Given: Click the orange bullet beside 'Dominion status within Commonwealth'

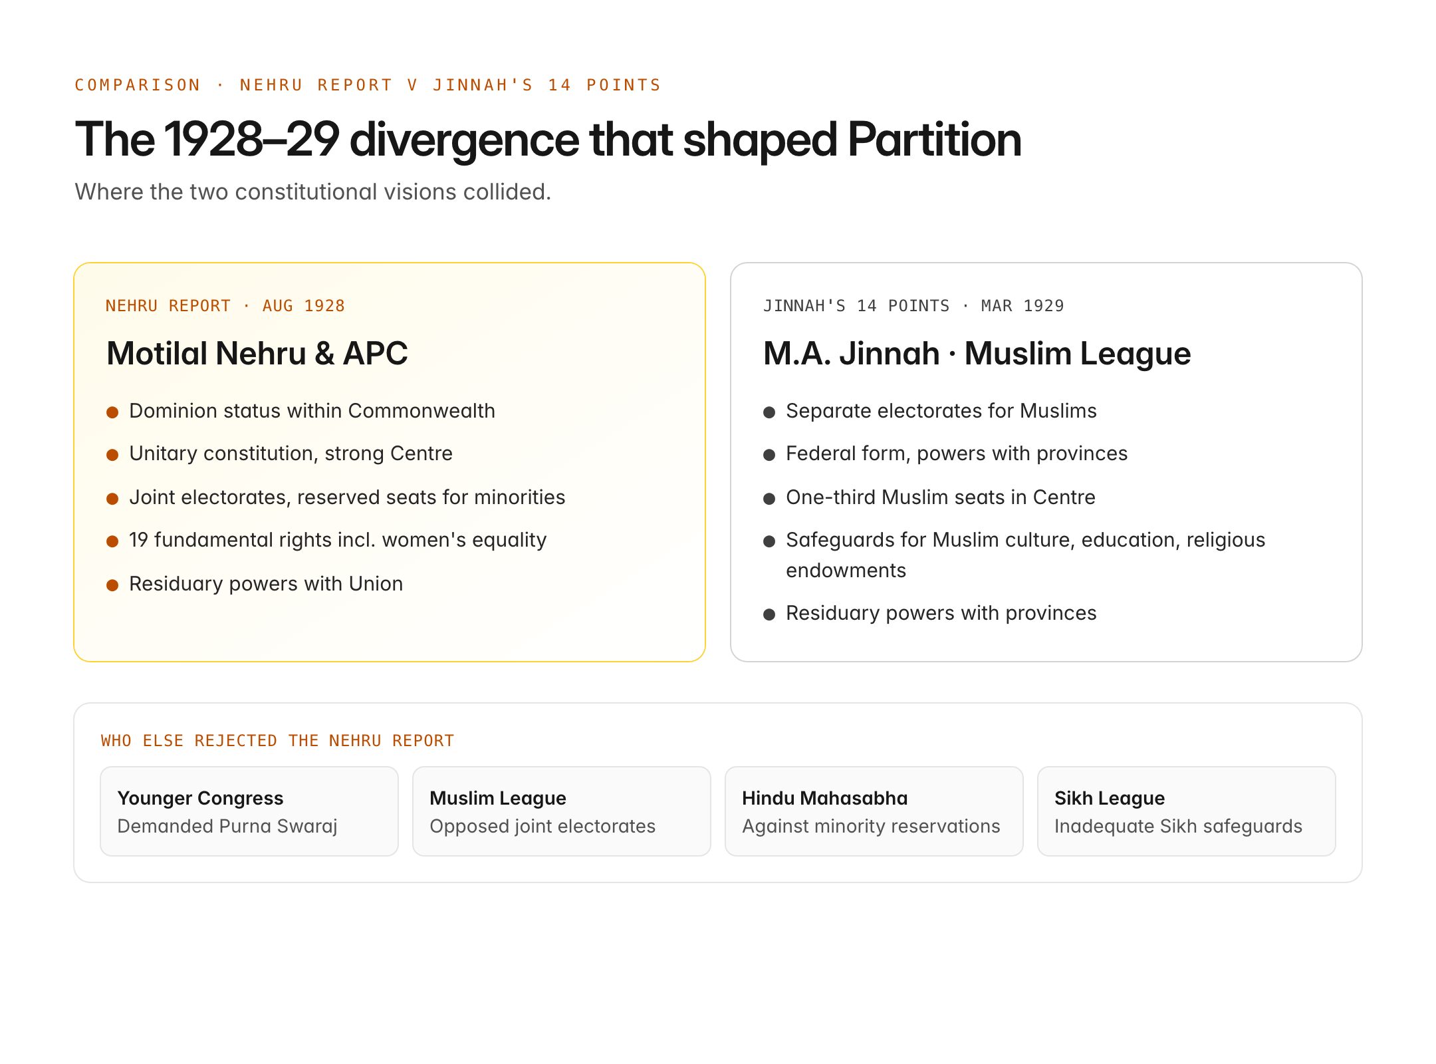Looking at the screenshot, I should coord(112,411).
